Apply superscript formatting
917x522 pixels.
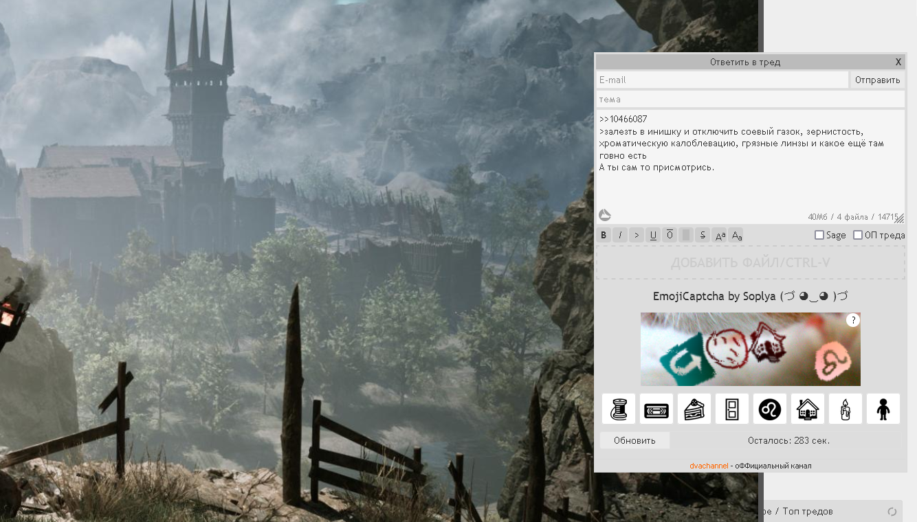(720, 236)
